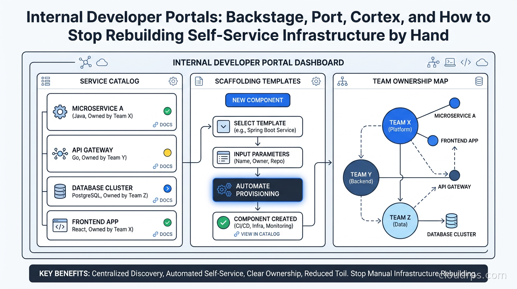This screenshot has height=289, width=517.
Task: Click the Database Cluster cylinder icon in catalog
Action: pyautogui.click(x=60, y=191)
